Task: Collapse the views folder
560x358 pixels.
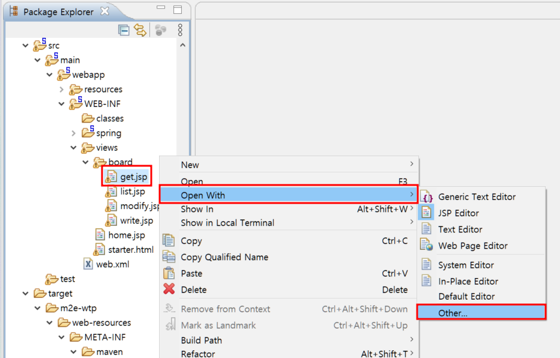Action: [x=74, y=148]
